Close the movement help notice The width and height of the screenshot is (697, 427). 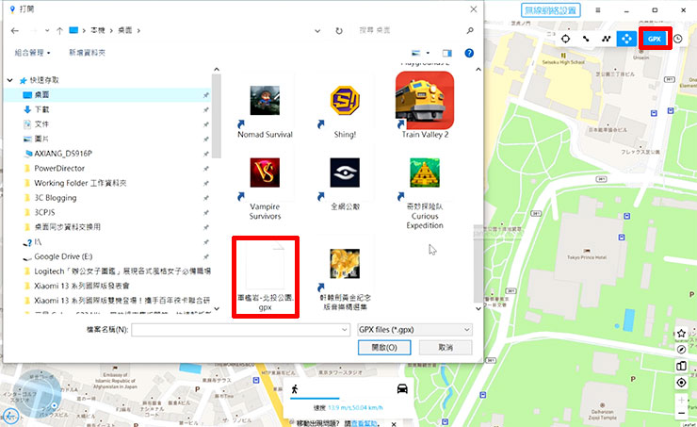pos(394,424)
